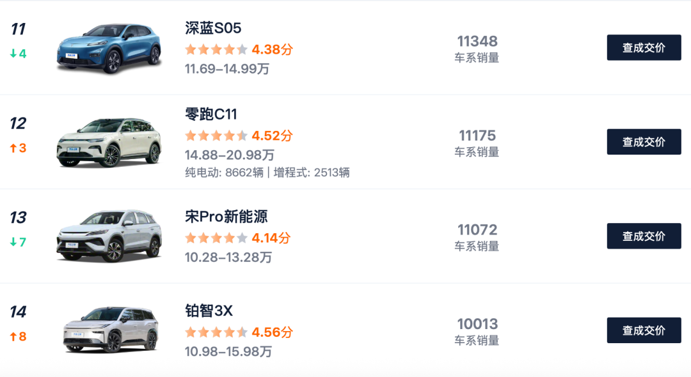Click 查成交价 button for 零跑C11
Screen dimensions: 691x377
644,142
